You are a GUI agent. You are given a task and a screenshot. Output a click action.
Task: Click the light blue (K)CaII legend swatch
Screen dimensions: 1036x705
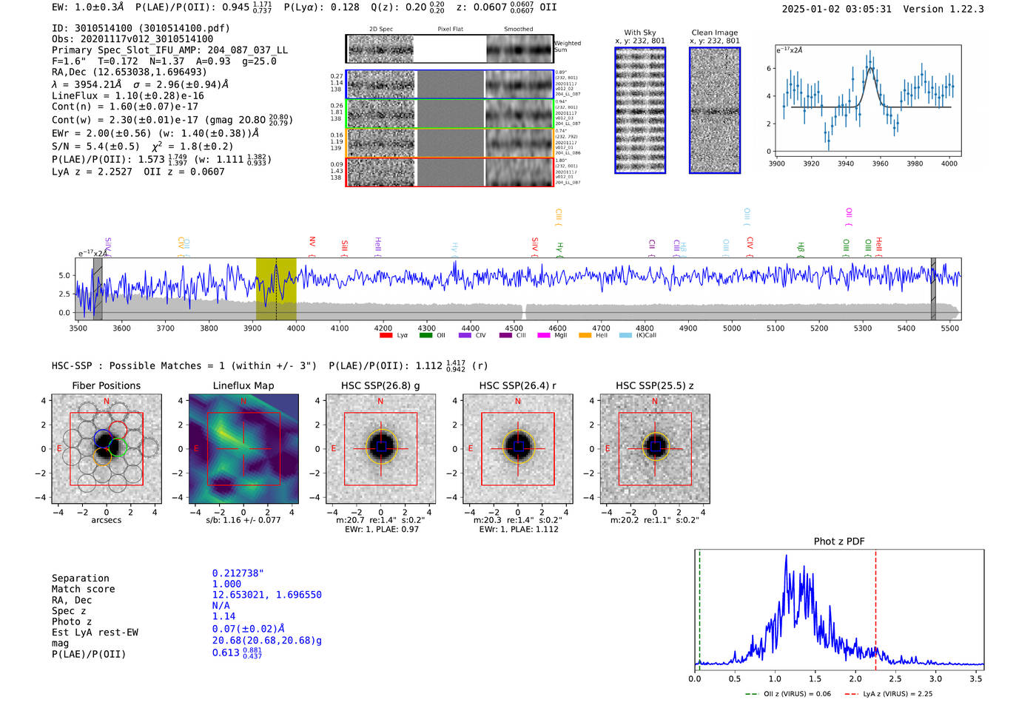[x=625, y=335]
